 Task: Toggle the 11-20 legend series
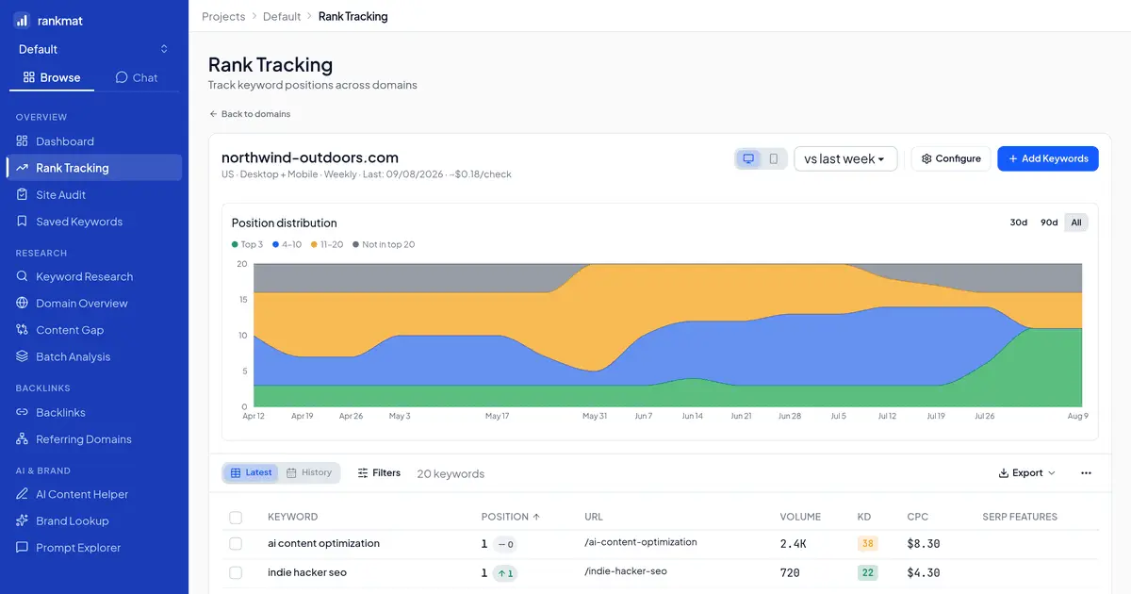coord(327,244)
